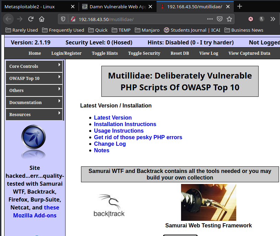Click 'Samurai Web Testing Framework' caption

click(x=208, y=225)
